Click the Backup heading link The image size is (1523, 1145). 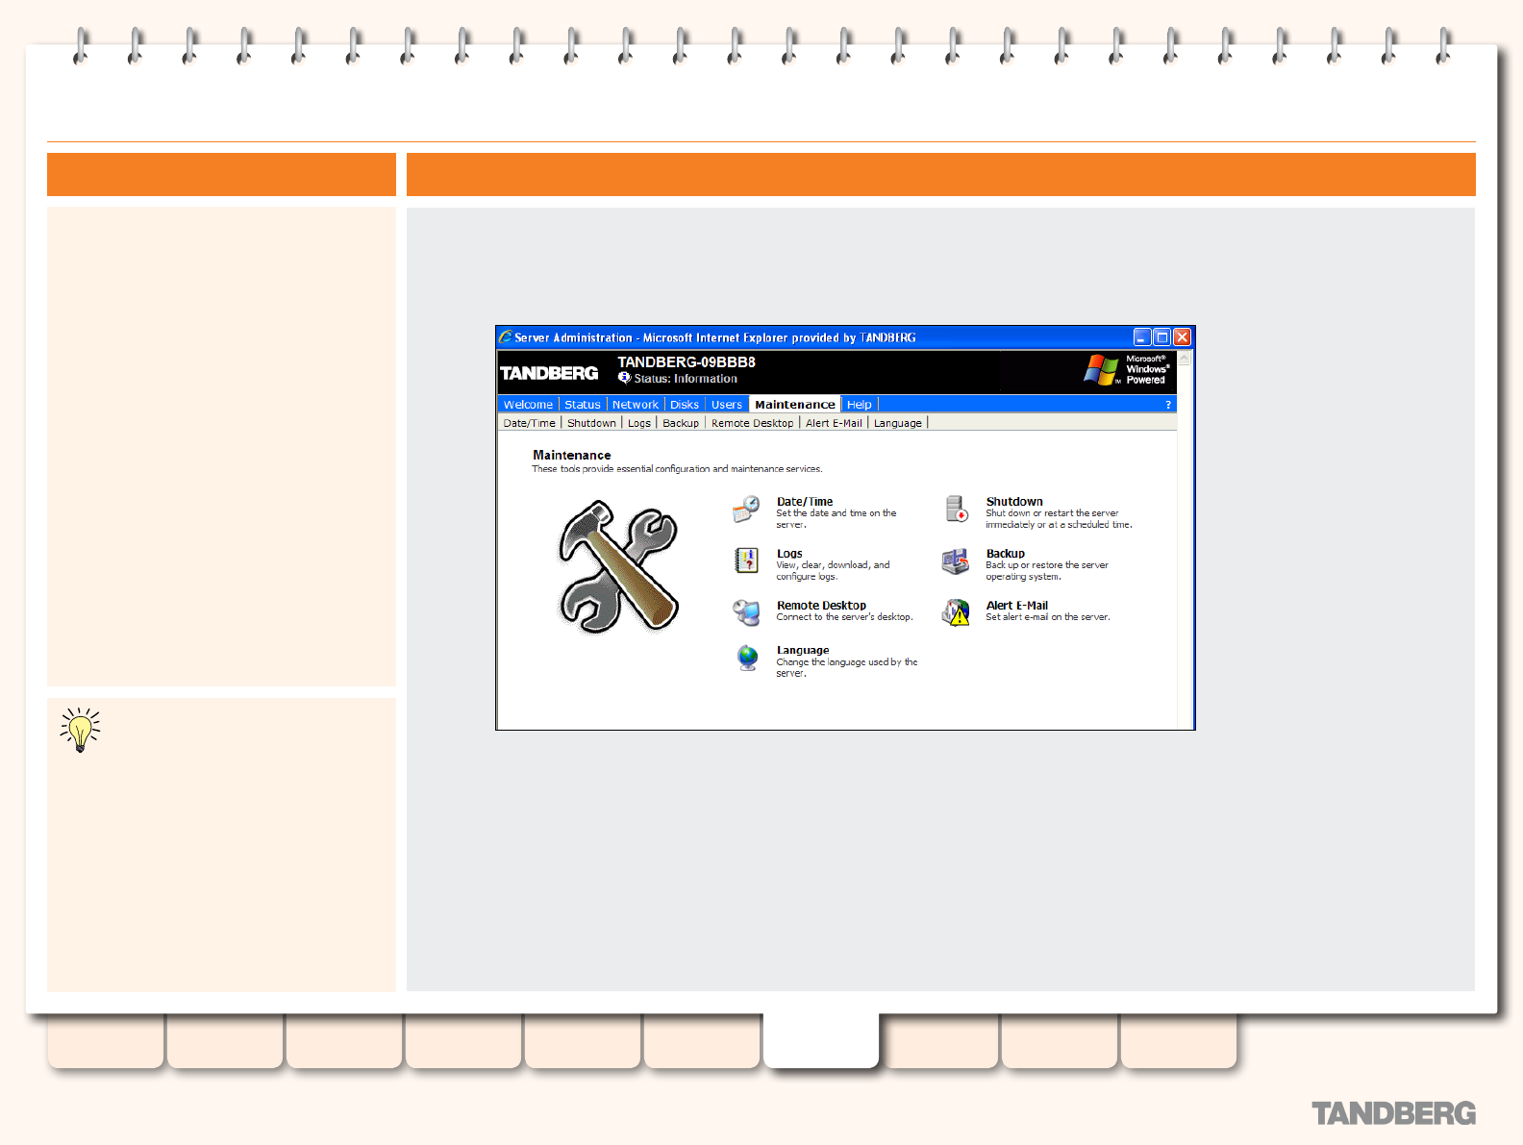[x=1006, y=554]
